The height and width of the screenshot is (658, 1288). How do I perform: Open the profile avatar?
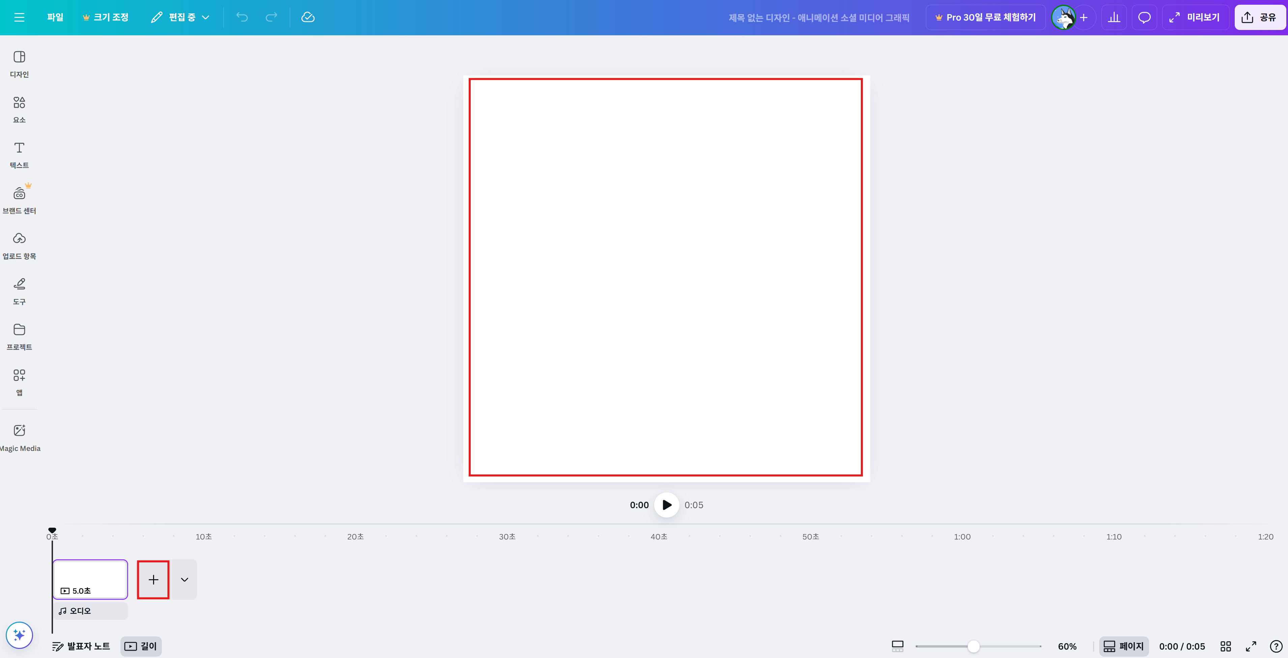[1063, 18]
